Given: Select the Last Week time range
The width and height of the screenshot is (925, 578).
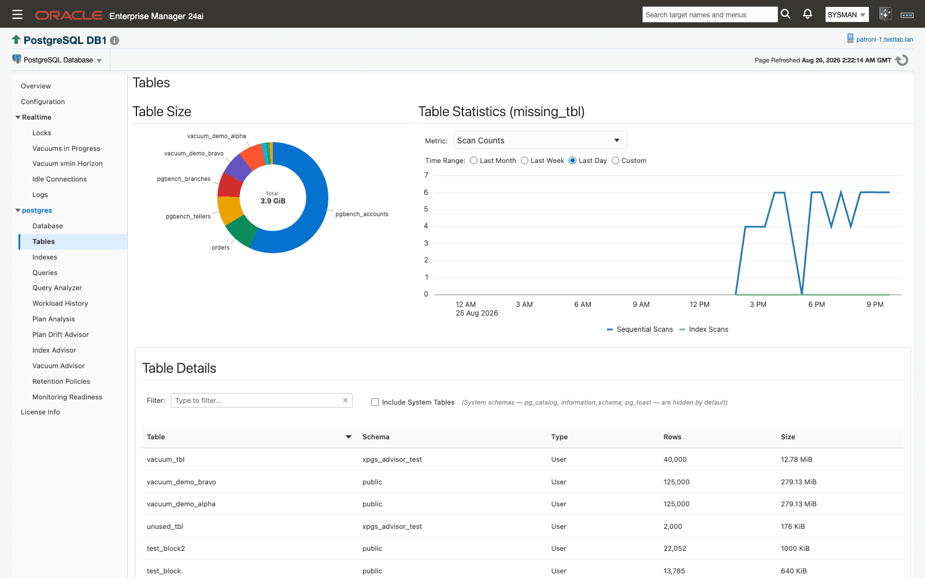Looking at the screenshot, I should (525, 161).
